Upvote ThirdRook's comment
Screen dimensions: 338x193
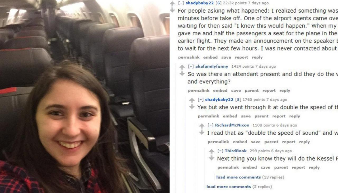coord(212,152)
